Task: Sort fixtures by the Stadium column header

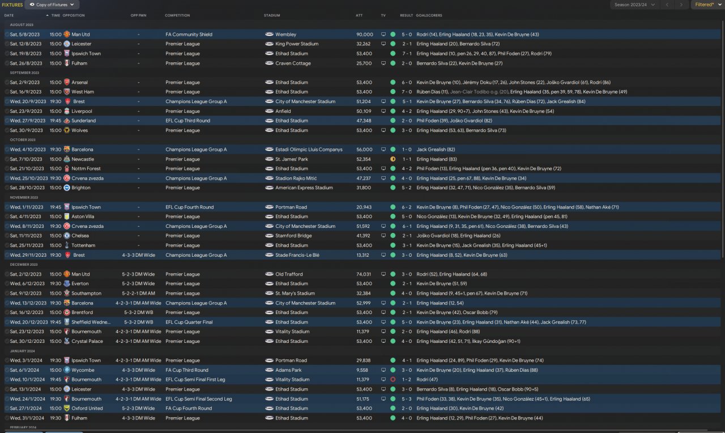Action: 272,15
